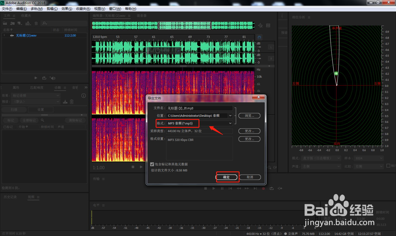Click Stop in the Transport panel
Screen dimensions: 396x236
205,188
